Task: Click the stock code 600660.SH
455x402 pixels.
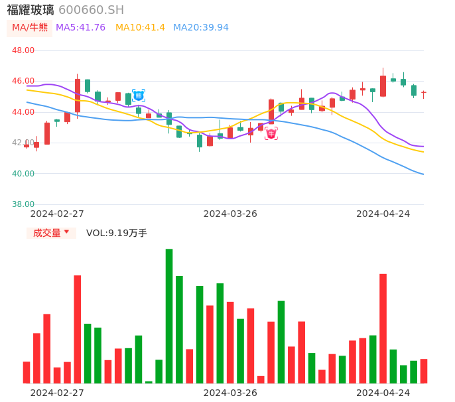Action: [x=91, y=10]
